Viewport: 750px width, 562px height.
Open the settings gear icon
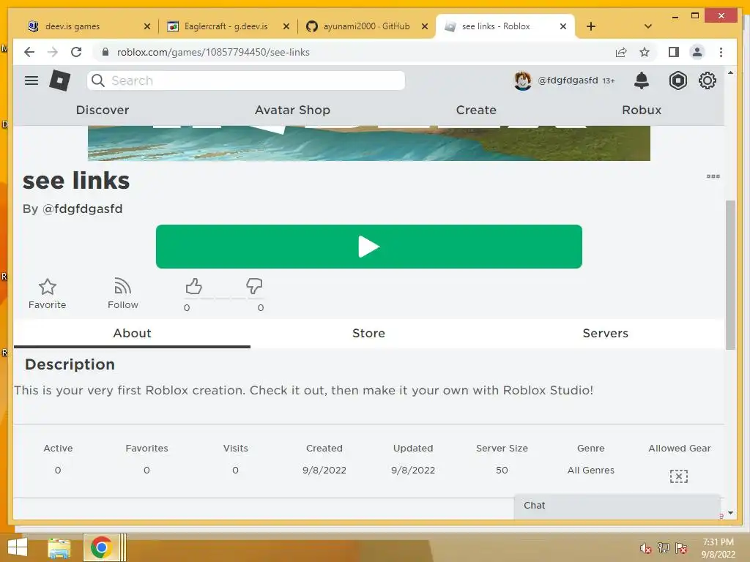(x=708, y=80)
